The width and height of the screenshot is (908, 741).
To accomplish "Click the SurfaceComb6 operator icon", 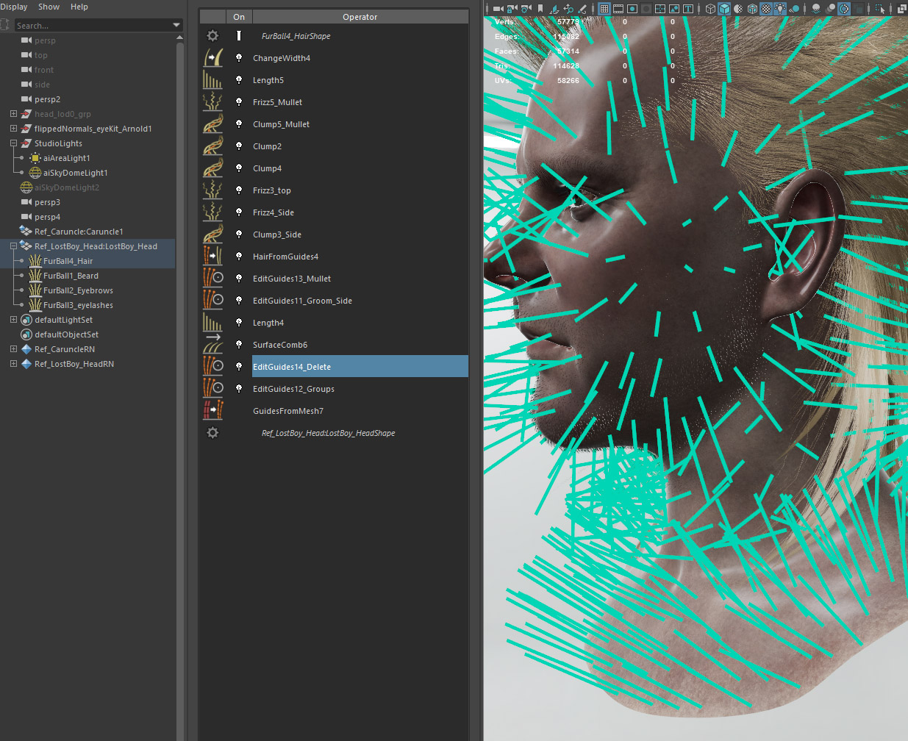I will [x=212, y=345].
